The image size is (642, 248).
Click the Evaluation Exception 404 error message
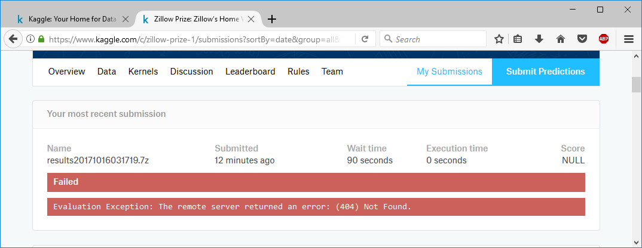coord(316,207)
